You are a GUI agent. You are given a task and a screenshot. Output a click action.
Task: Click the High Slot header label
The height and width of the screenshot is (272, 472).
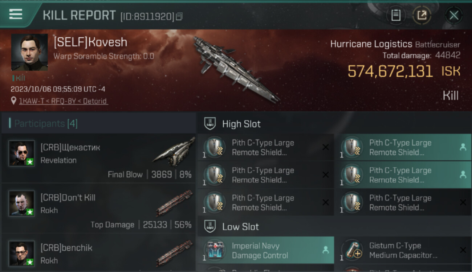coord(241,124)
